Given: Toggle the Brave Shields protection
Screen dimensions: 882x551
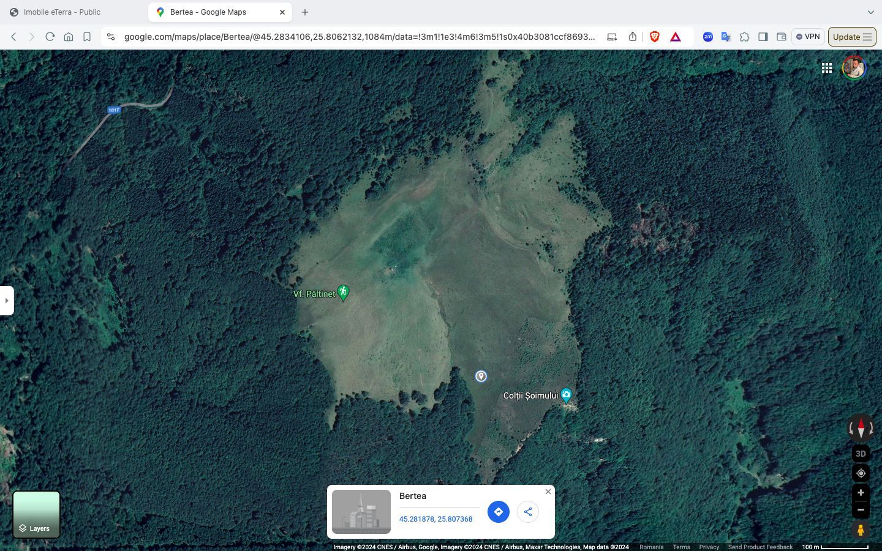Looking at the screenshot, I should [655, 37].
